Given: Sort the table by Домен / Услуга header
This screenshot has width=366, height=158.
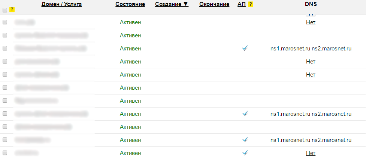Looking at the screenshot, I should (61, 4).
